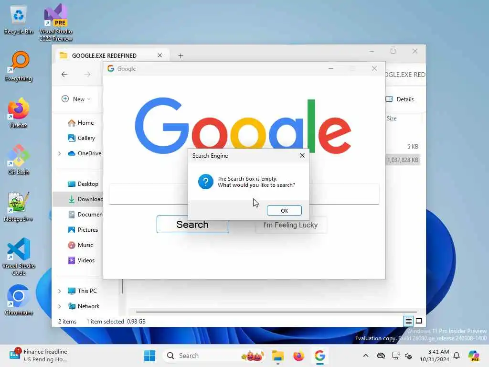Open Downloads folder in sidebar
Image resolution: width=489 pixels, height=367 pixels.
[85, 199]
